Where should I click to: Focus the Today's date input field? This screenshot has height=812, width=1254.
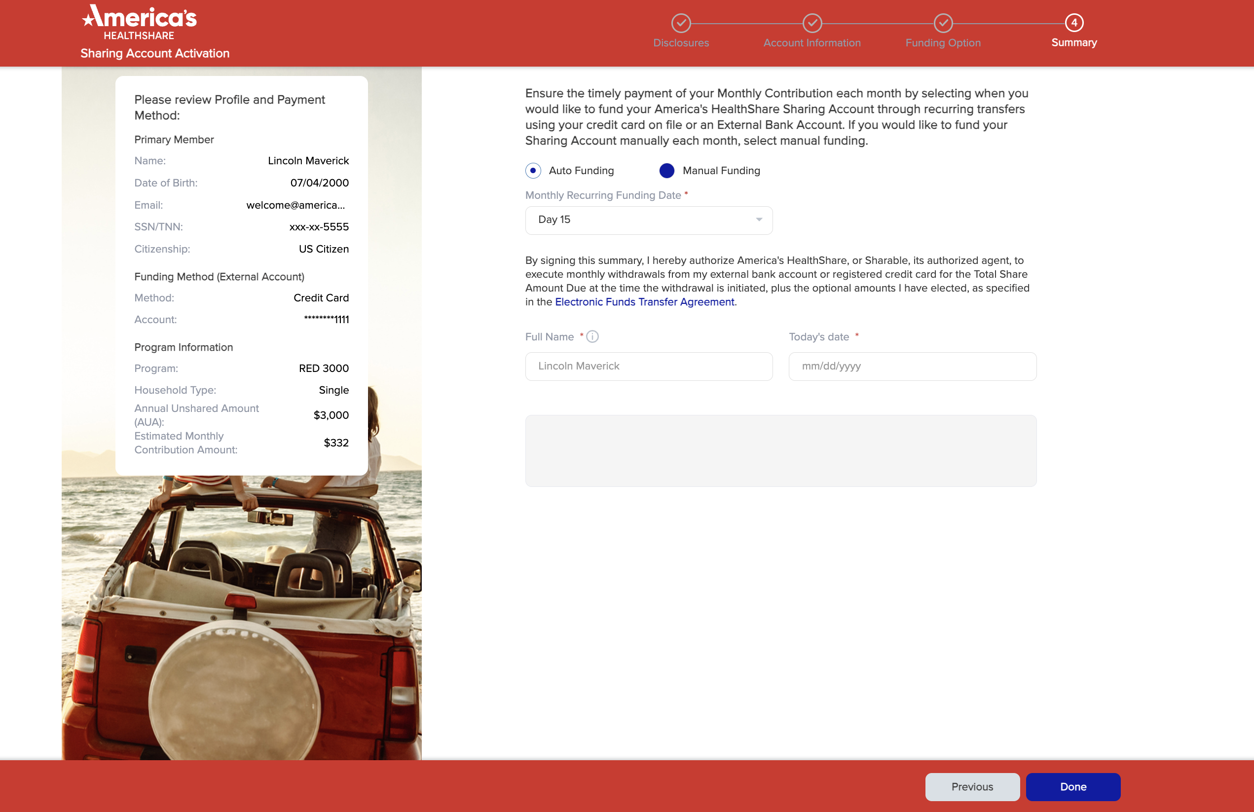pos(912,367)
